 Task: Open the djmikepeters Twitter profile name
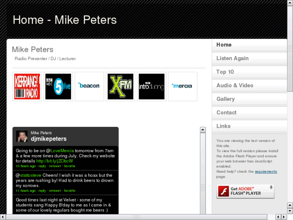pos(49,139)
